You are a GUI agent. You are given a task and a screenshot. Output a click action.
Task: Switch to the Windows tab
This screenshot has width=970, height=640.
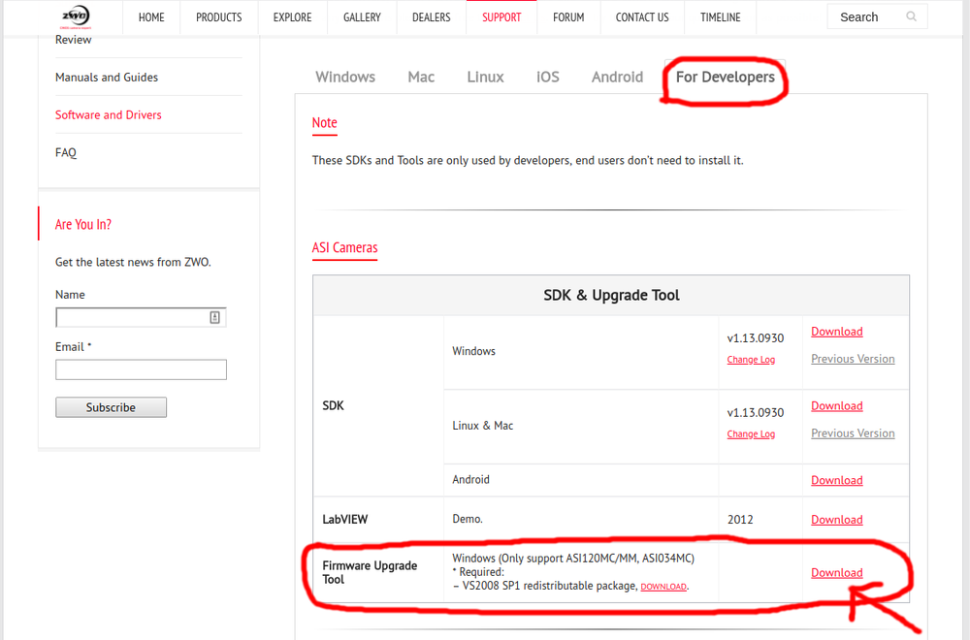[345, 77]
